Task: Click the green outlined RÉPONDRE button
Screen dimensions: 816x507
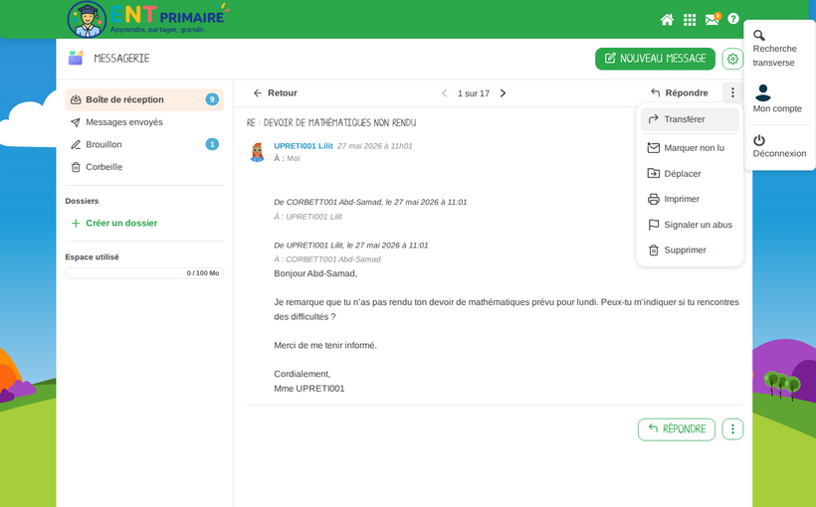Action: (677, 429)
